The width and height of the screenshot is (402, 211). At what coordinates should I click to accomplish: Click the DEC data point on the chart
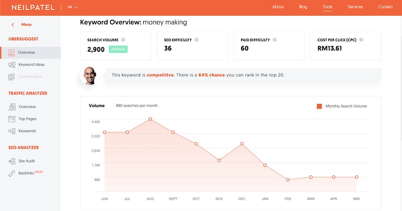(x=242, y=144)
